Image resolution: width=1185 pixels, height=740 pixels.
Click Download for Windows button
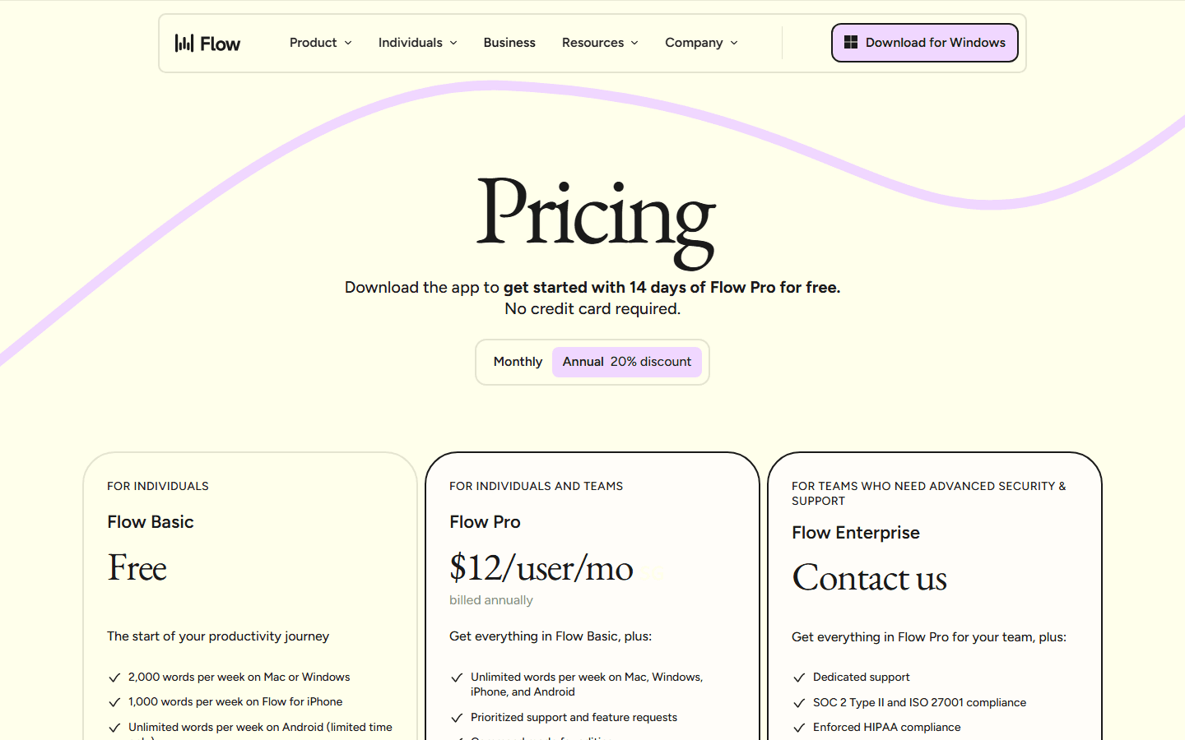925,43
